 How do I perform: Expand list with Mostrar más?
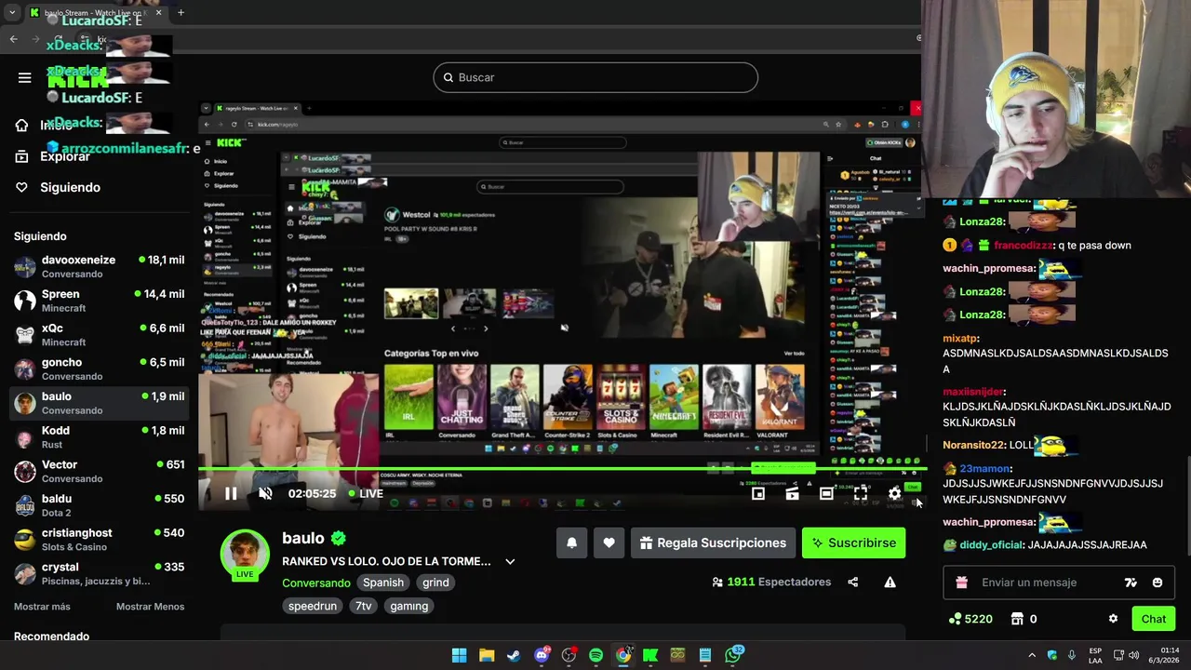[42, 607]
